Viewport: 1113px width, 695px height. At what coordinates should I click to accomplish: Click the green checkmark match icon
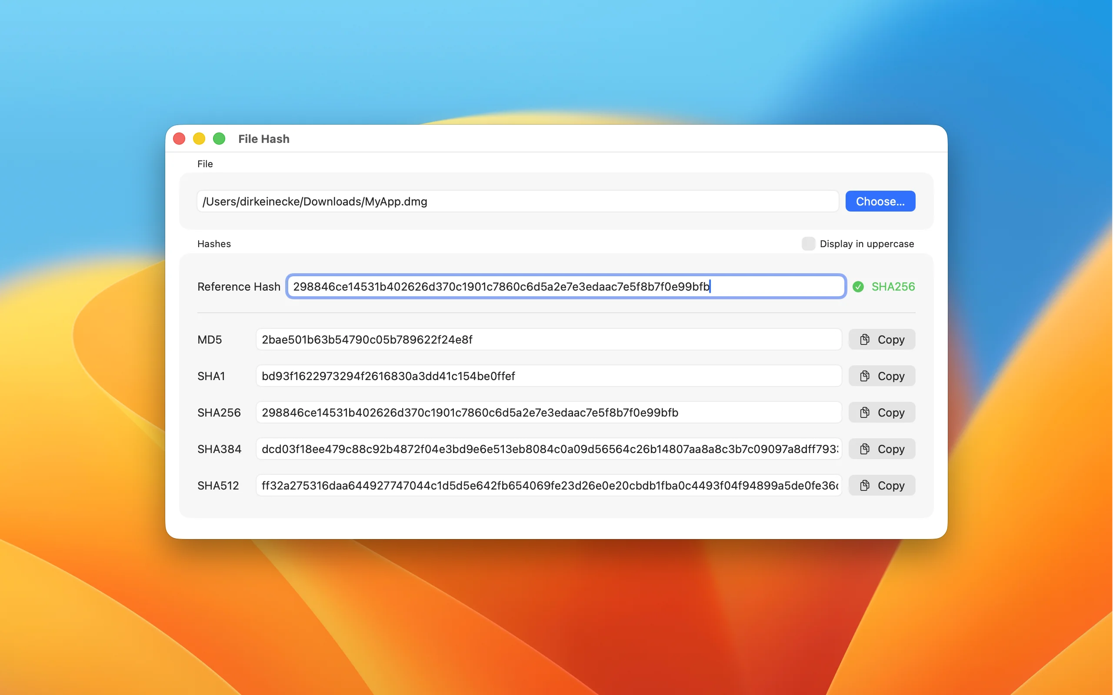pos(858,287)
